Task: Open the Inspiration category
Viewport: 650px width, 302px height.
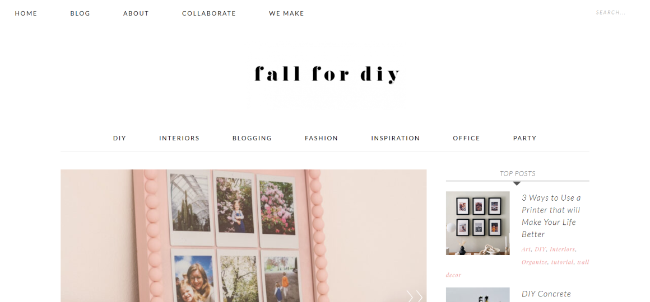Action: pos(396,138)
